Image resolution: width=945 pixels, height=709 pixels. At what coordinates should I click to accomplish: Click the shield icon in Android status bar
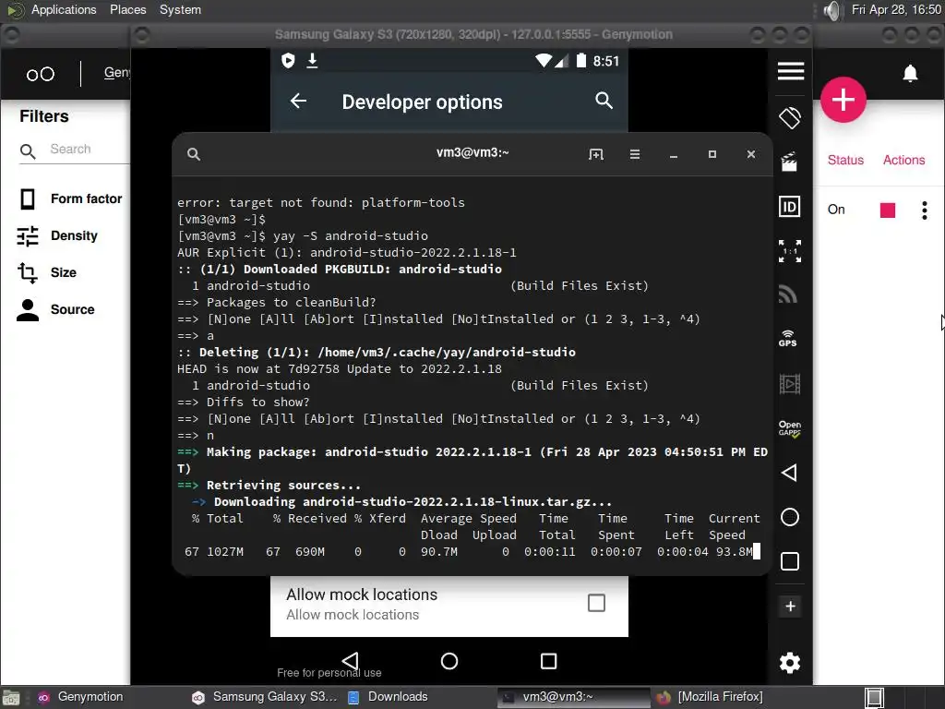click(288, 60)
